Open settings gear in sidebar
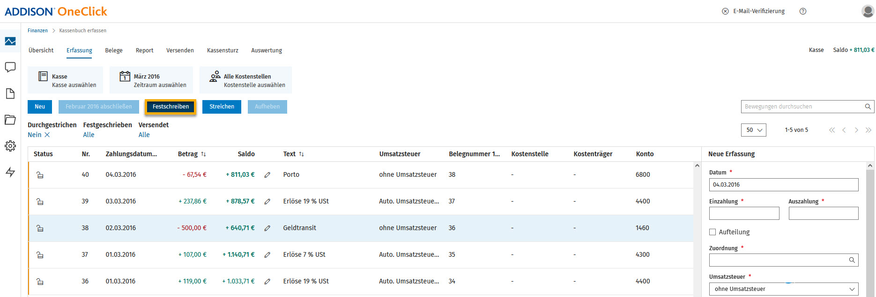This screenshot has height=297, width=876. tap(10, 146)
